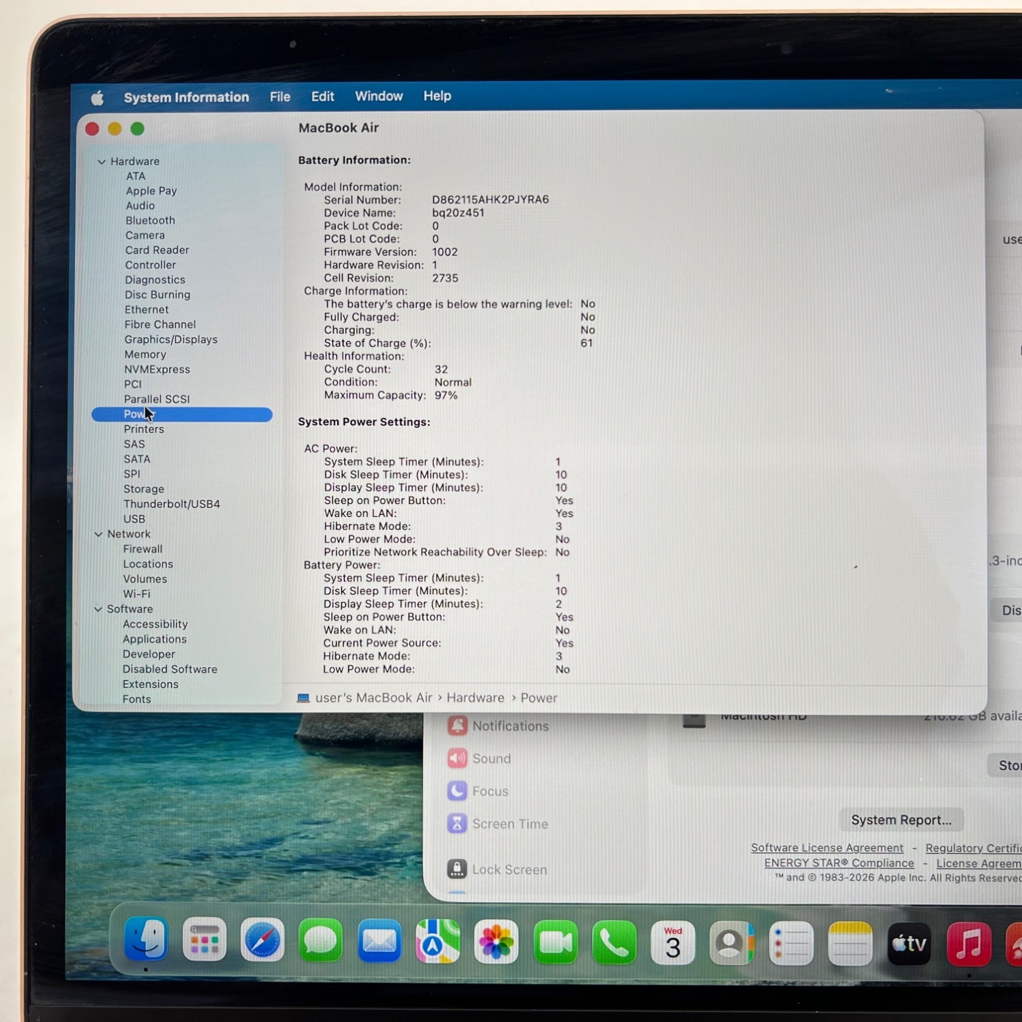1022x1022 pixels.
Task: Open the File menu
Action: pyautogui.click(x=280, y=97)
